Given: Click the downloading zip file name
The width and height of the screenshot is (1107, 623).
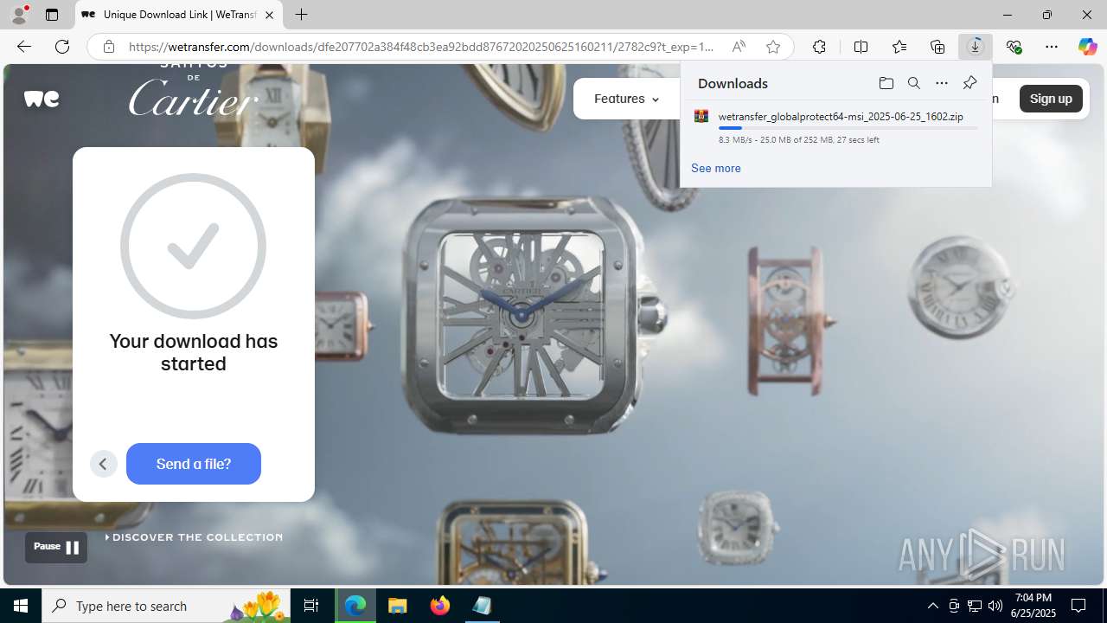Looking at the screenshot, I should click(x=841, y=116).
